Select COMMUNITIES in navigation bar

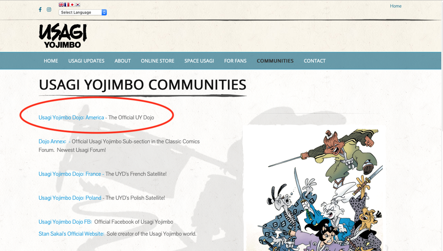pos(275,61)
